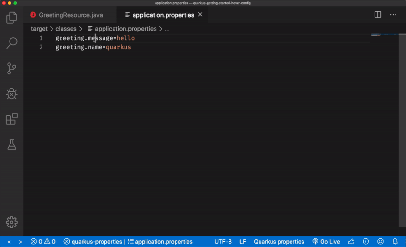
Task: Expand the breadcrumb ellipsis after application.properties
Action: (x=167, y=29)
